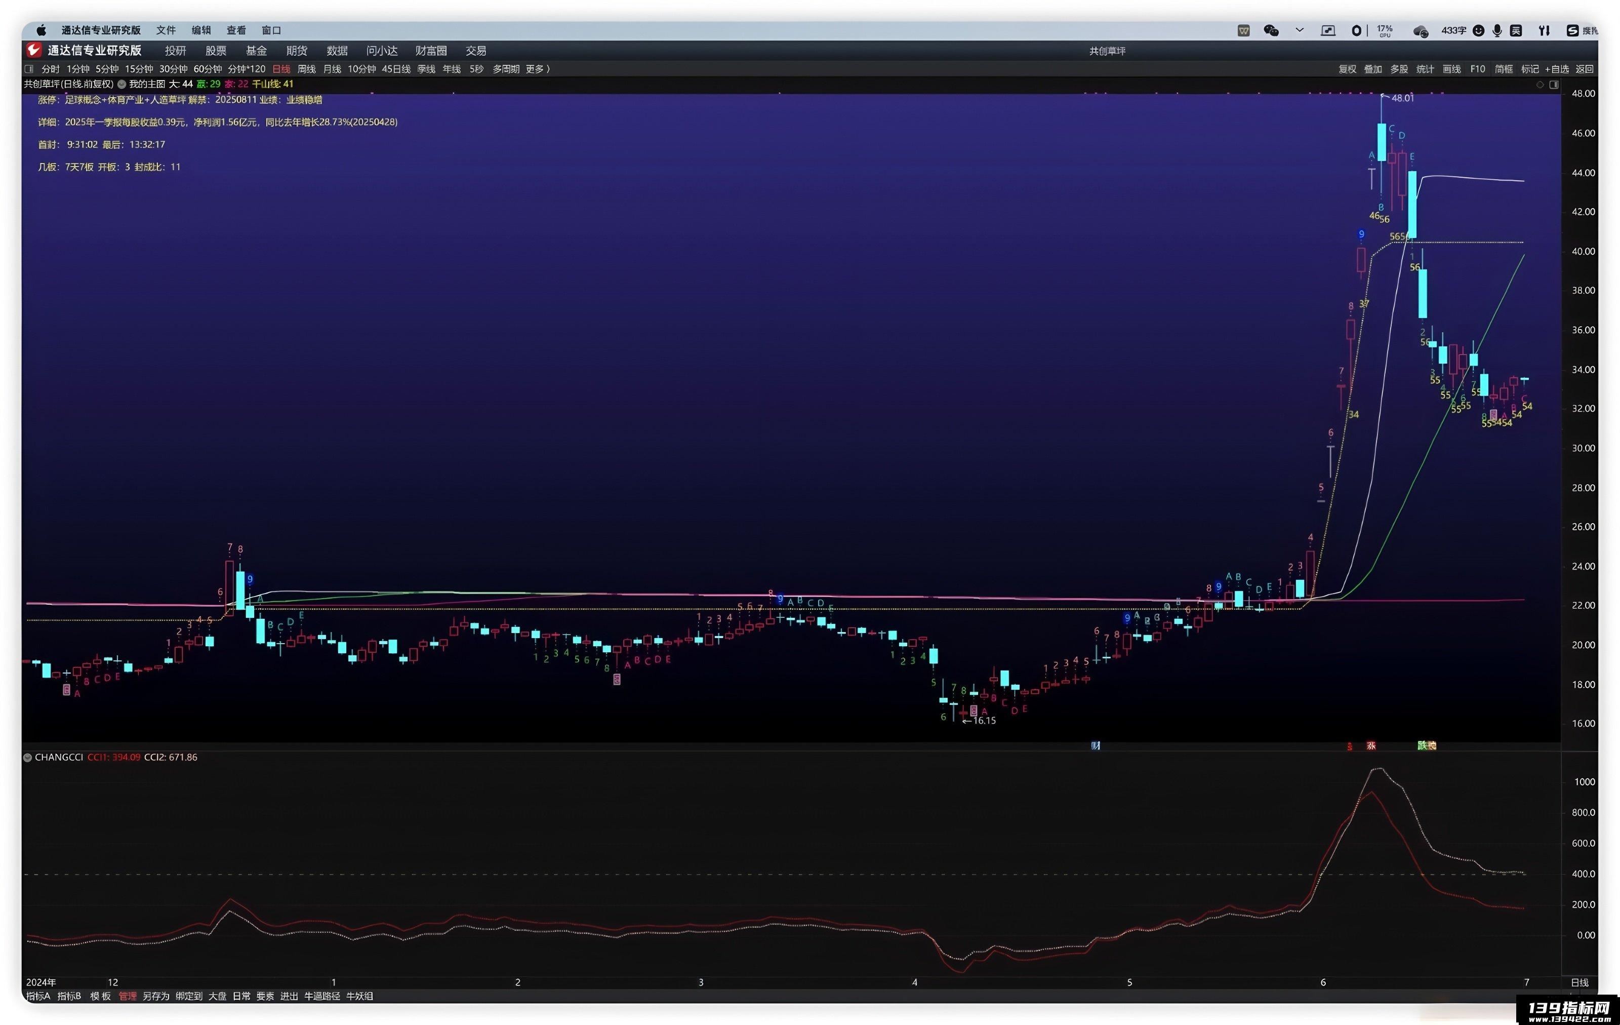Toggle the CHANGCCI indicator circle button
The image size is (1620, 1025).
click(27, 757)
